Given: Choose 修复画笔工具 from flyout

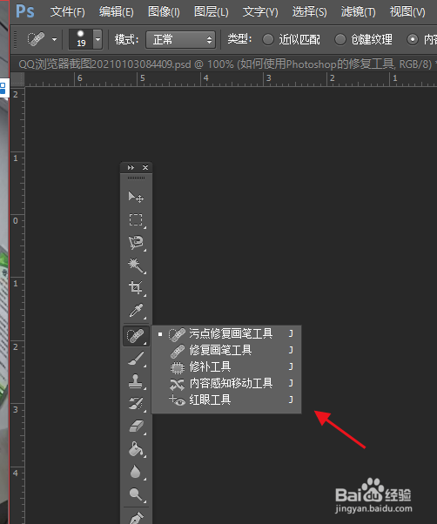Looking at the screenshot, I should click(226, 350).
